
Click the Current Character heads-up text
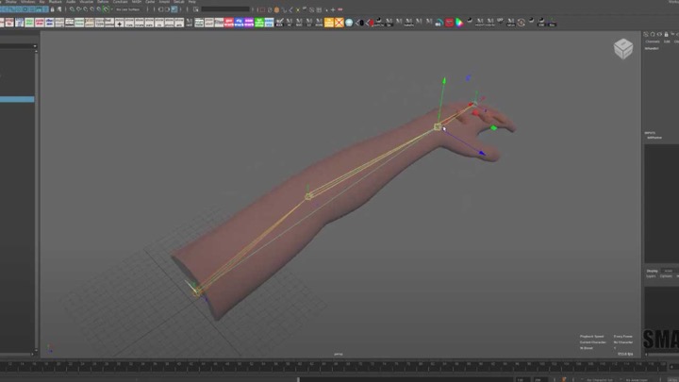click(592, 342)
